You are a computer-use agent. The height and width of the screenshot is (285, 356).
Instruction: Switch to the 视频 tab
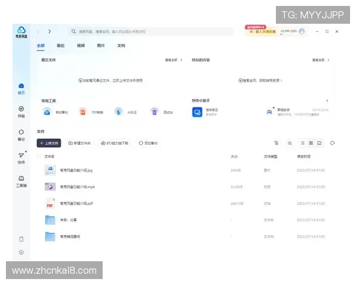pos(81,46)
